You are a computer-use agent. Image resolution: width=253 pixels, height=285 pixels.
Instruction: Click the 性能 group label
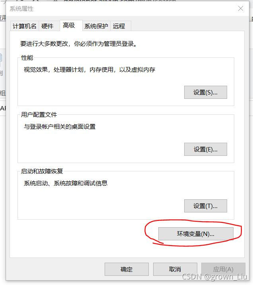[x=27, y=58]
